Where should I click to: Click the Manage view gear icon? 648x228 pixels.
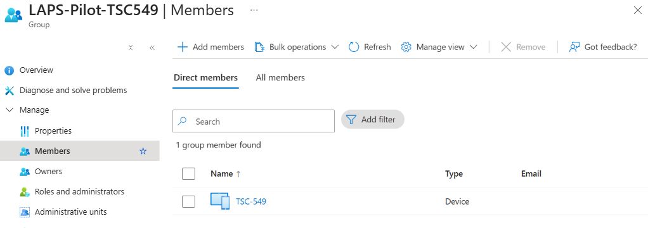point(406,47)
